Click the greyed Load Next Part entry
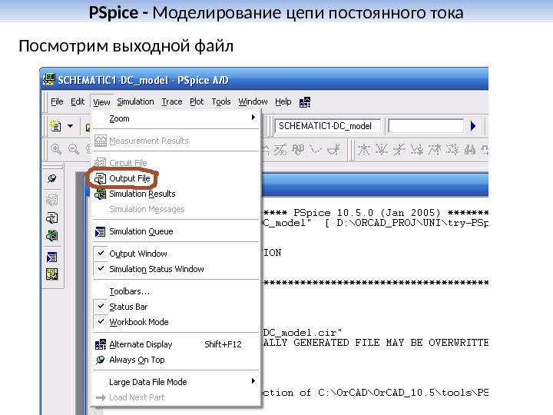553x415 pixels. (x=177, y=397)
